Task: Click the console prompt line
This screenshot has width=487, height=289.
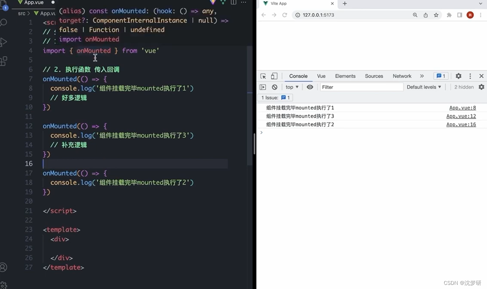Action: 372,132
